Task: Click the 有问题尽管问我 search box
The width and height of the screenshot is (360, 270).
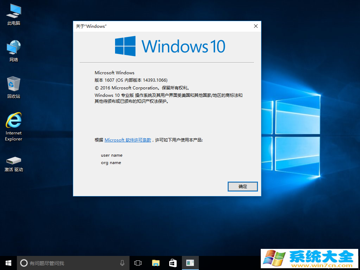Action: [x=70, y=263]
